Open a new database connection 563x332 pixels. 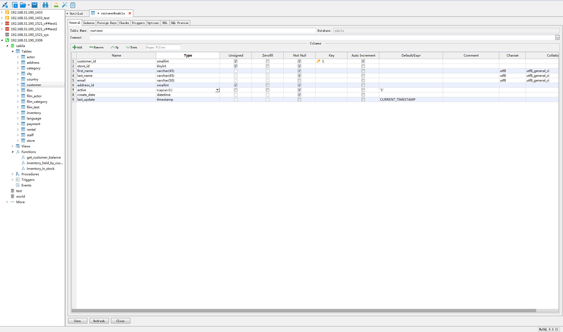(4, 5)
